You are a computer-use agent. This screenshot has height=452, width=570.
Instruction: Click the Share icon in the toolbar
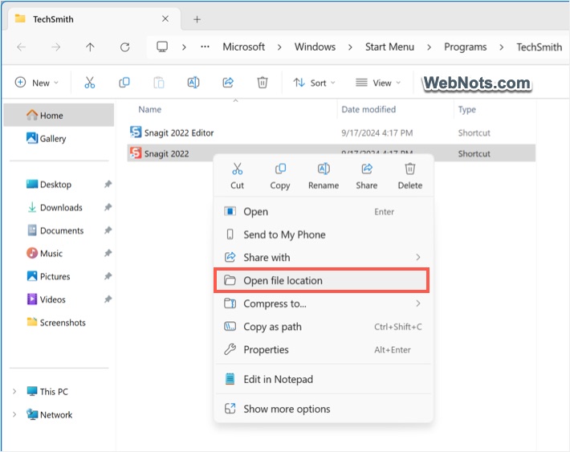pos(228,83)
